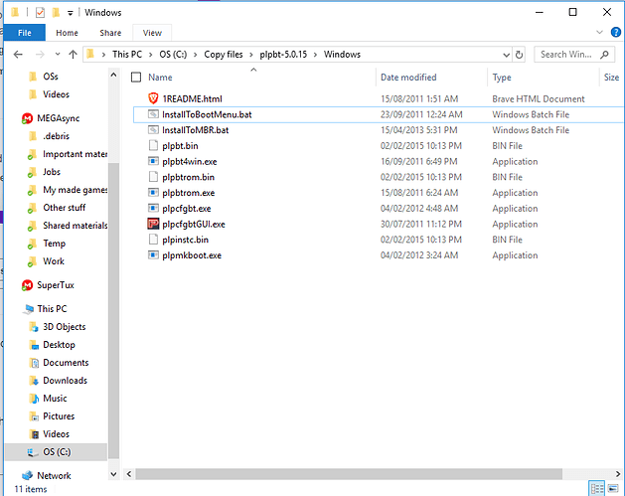Select OS (C:) drive in sidebar
This screenshot has width=625, height=496.
pos(57,451)
